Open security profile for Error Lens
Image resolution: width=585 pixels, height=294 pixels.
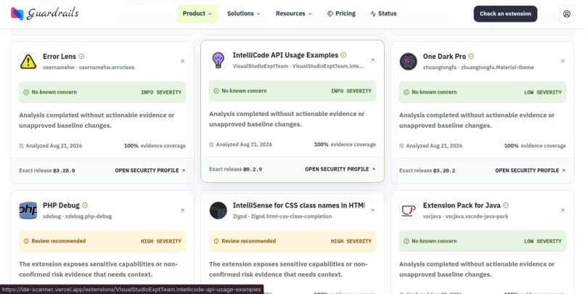tap(150, 171)
